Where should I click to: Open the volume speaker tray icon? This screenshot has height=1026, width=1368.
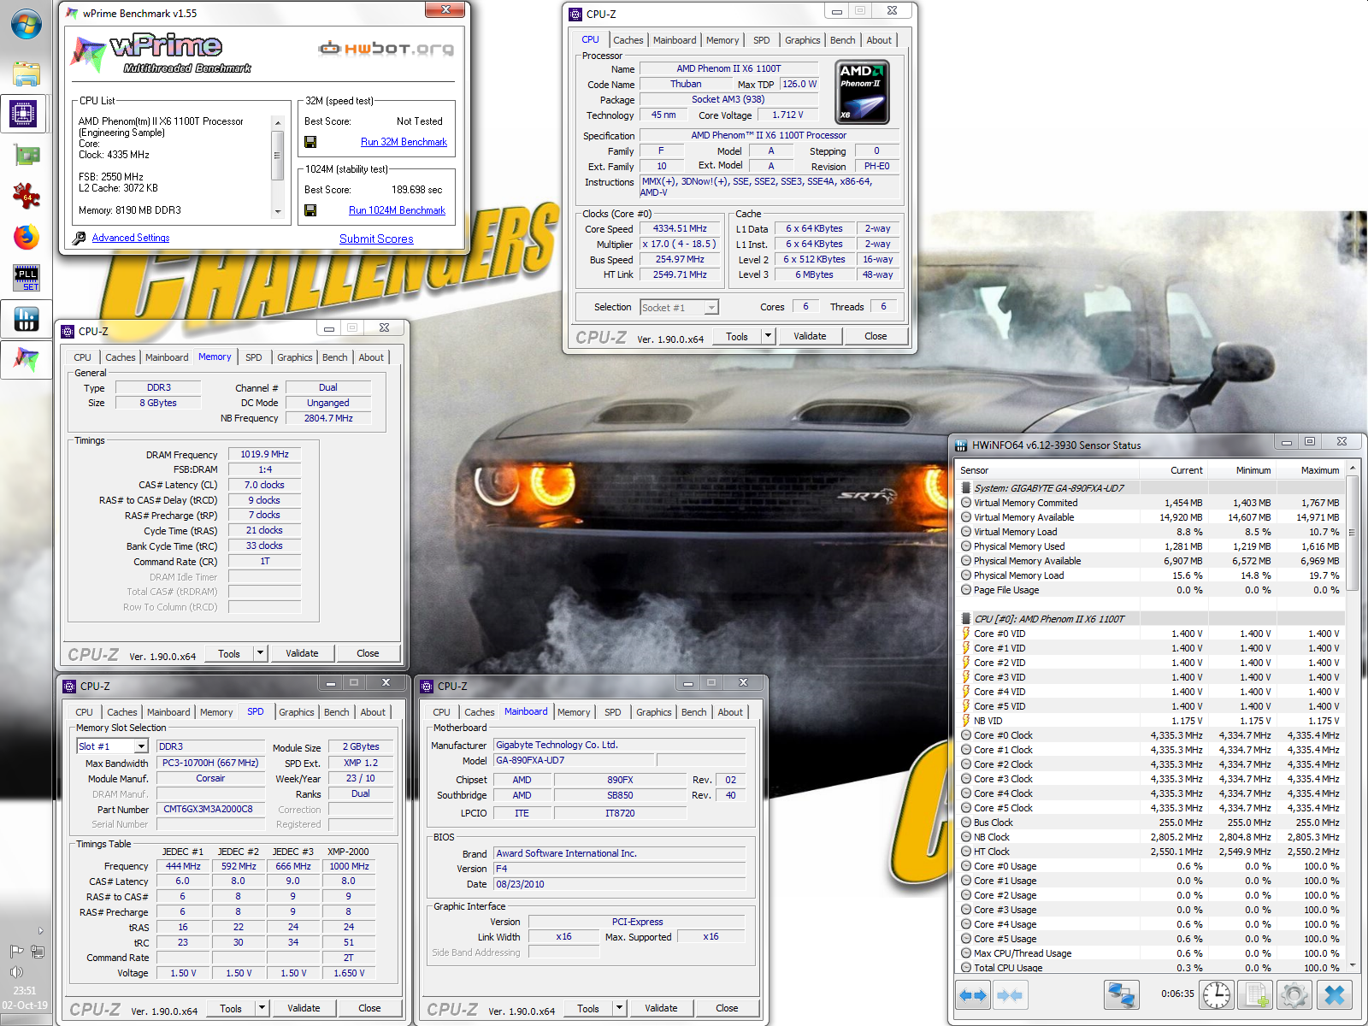(16, 972)
